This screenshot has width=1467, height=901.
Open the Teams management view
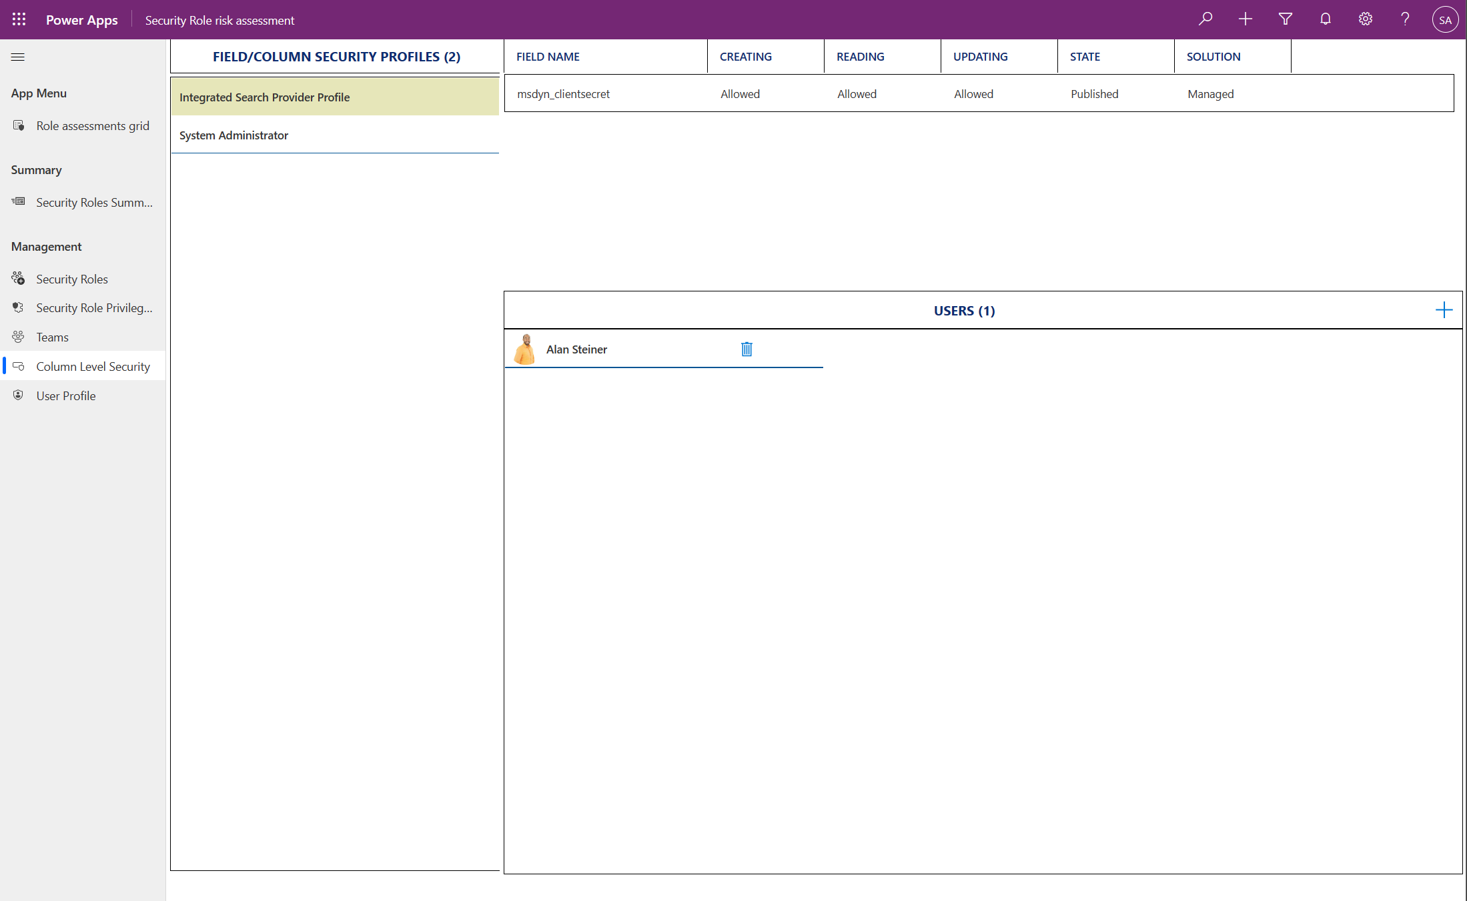[x=52, y=337]
